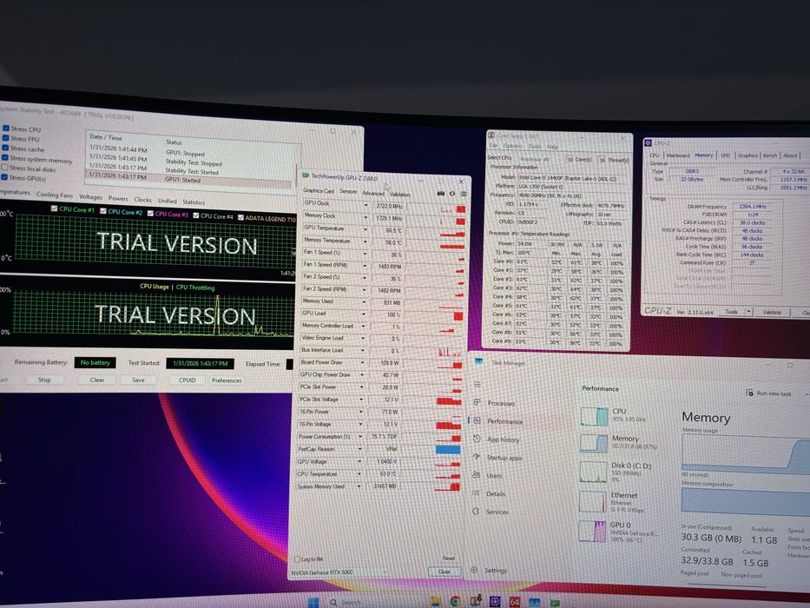Open the Task Manager icon on the taskbar

535,602
